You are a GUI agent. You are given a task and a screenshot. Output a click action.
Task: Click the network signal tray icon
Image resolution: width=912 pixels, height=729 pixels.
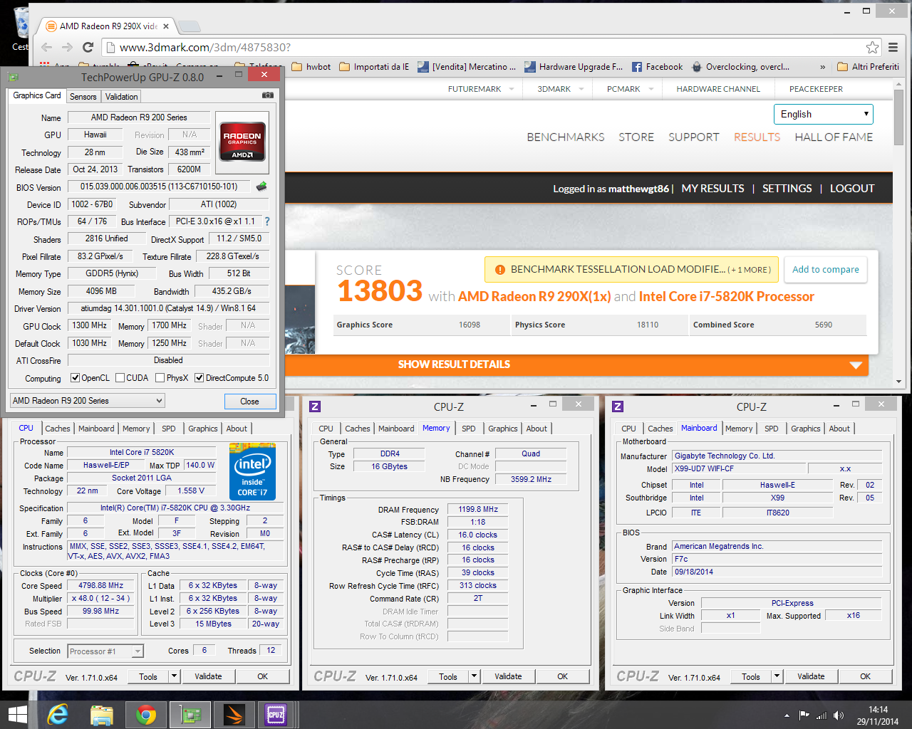[x=822, y=715]
